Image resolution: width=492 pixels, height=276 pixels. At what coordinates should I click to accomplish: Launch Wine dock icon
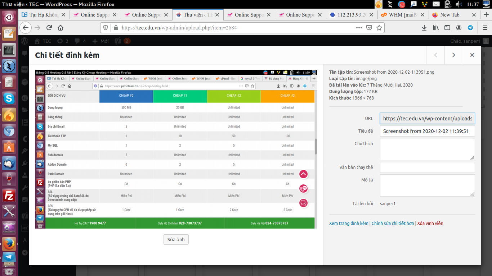pos(9,179)
